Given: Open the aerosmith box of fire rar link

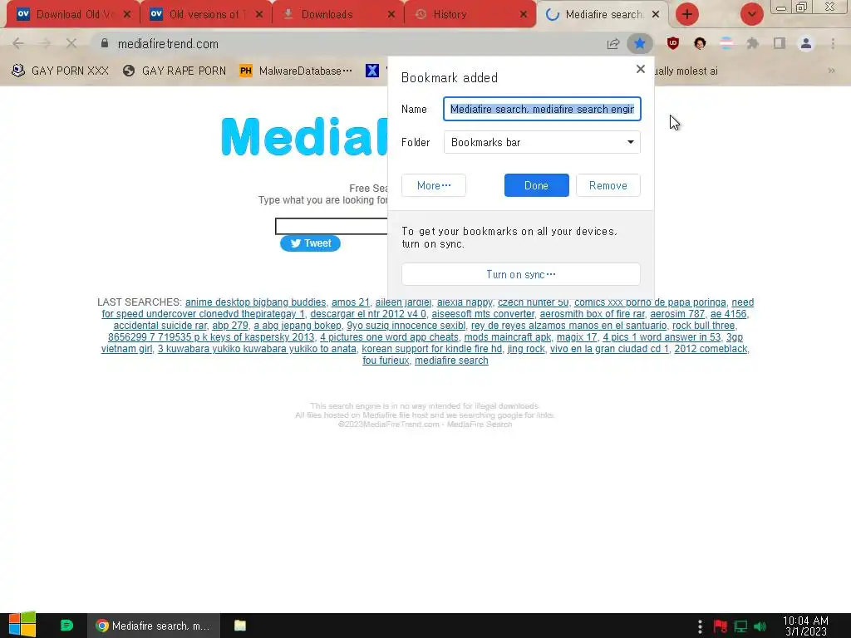Looking at the screenshot, I should [x=592, y=313].
